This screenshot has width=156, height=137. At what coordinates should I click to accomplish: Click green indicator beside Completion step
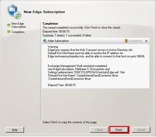[9, 32]
